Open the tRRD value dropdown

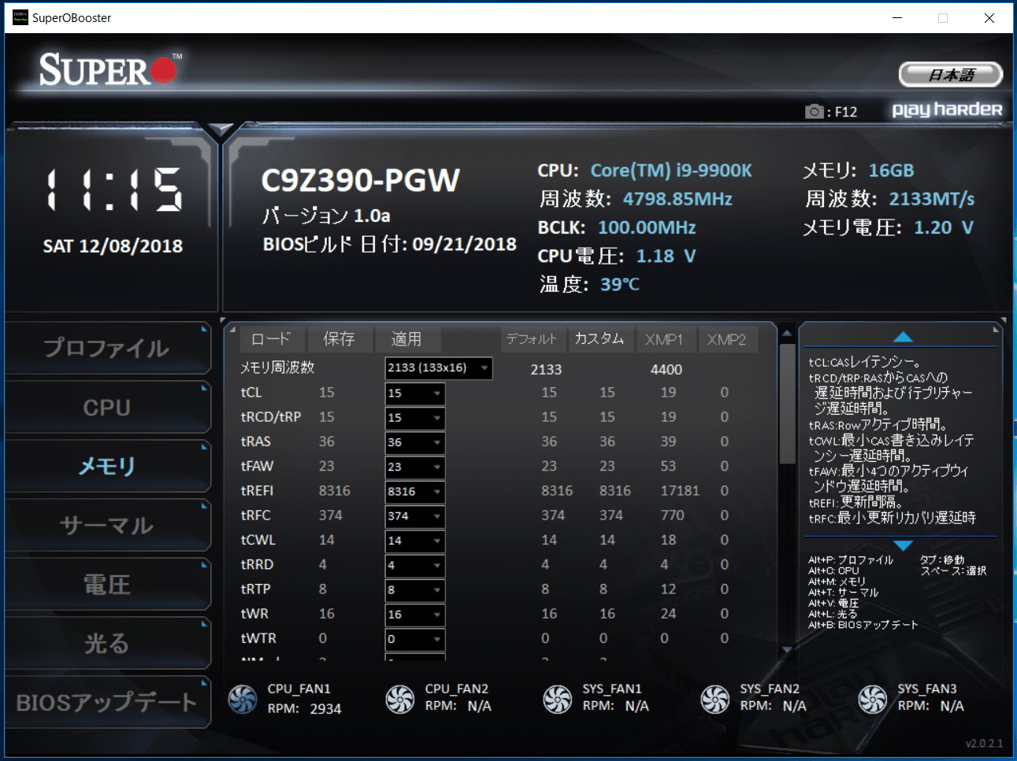click(x=415, y=565)
